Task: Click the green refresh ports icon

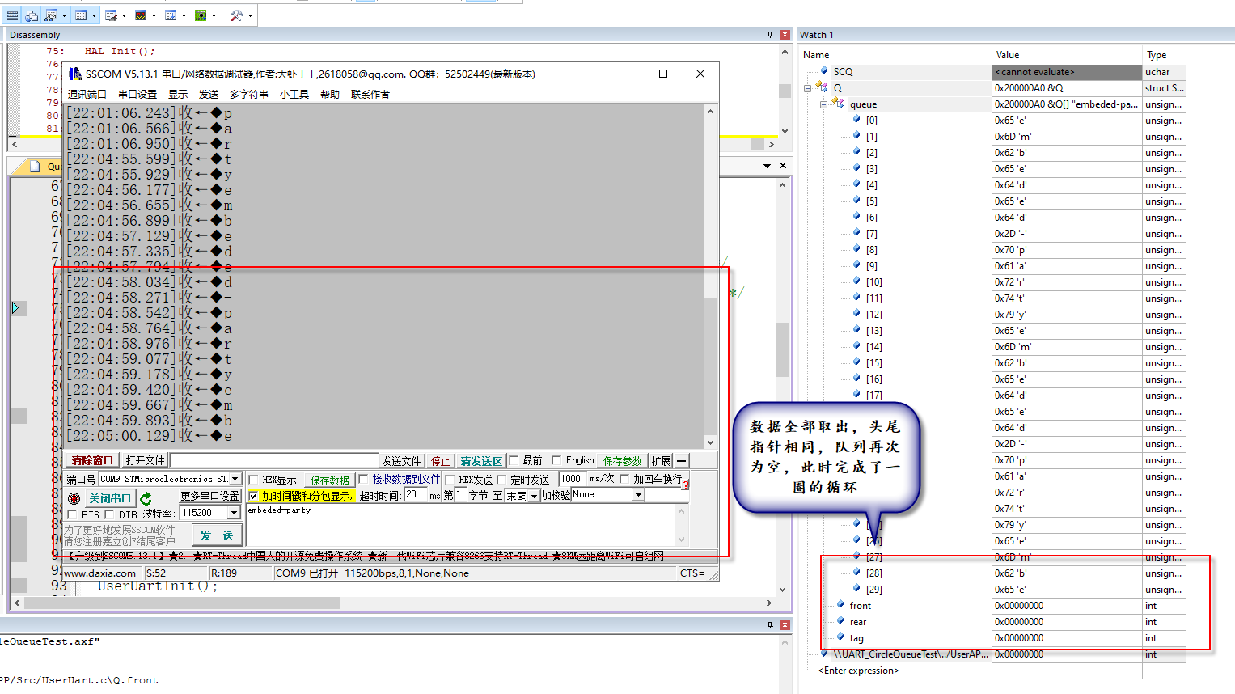Action: tap(146, 498)
